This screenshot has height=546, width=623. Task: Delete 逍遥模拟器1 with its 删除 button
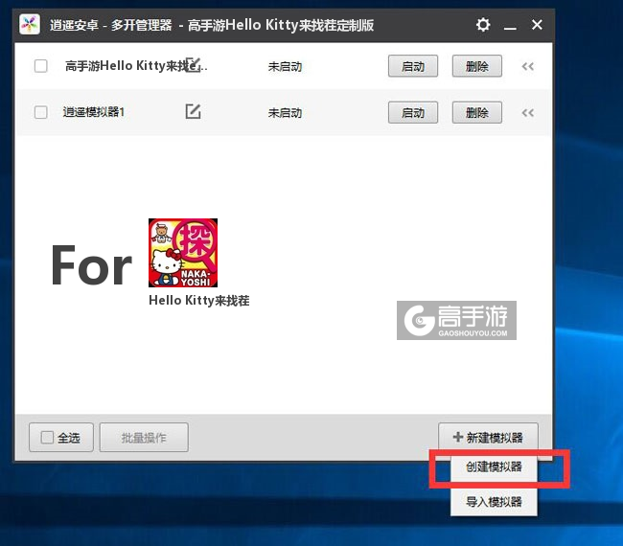476,113
